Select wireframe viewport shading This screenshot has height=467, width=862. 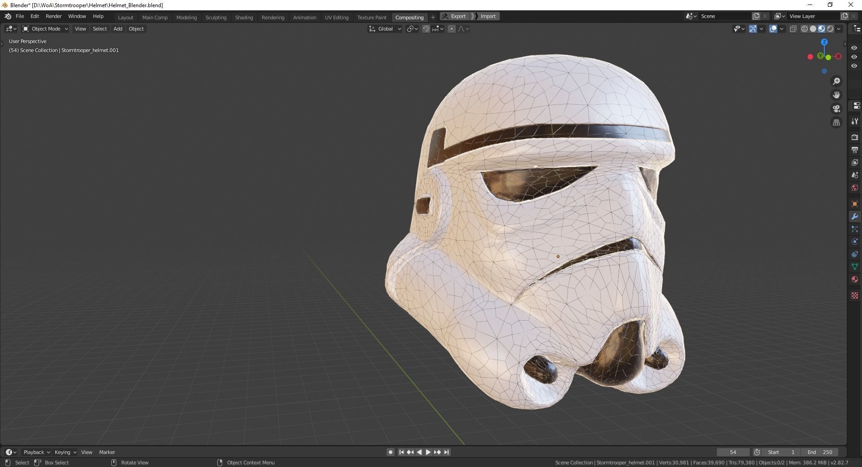click(805, 29)
